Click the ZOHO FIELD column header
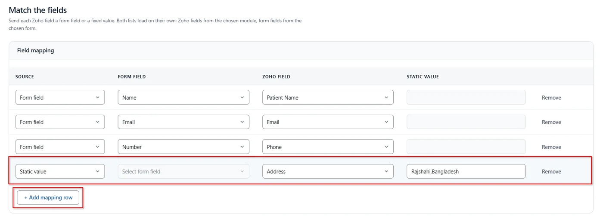Screen dimensions: 603x216 coord(276,77)
